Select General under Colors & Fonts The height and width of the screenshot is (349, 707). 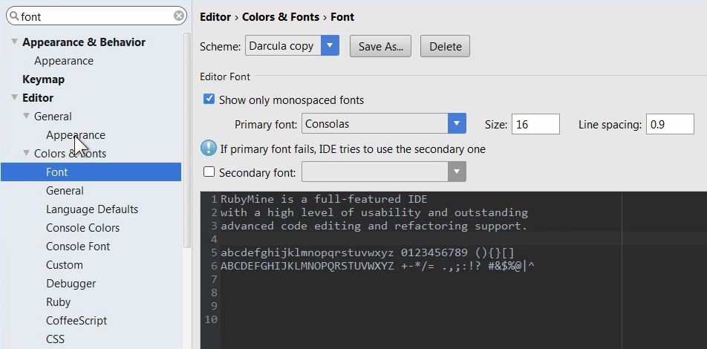[65, 190]
